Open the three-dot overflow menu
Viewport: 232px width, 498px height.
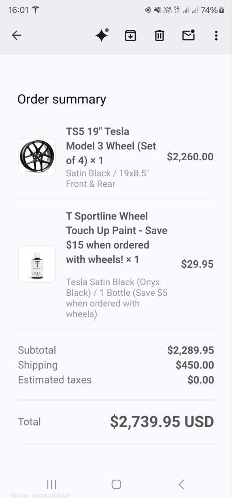[x=216, y=35]
